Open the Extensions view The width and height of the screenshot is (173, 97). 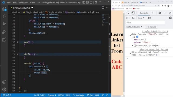[x=4, y=40]
